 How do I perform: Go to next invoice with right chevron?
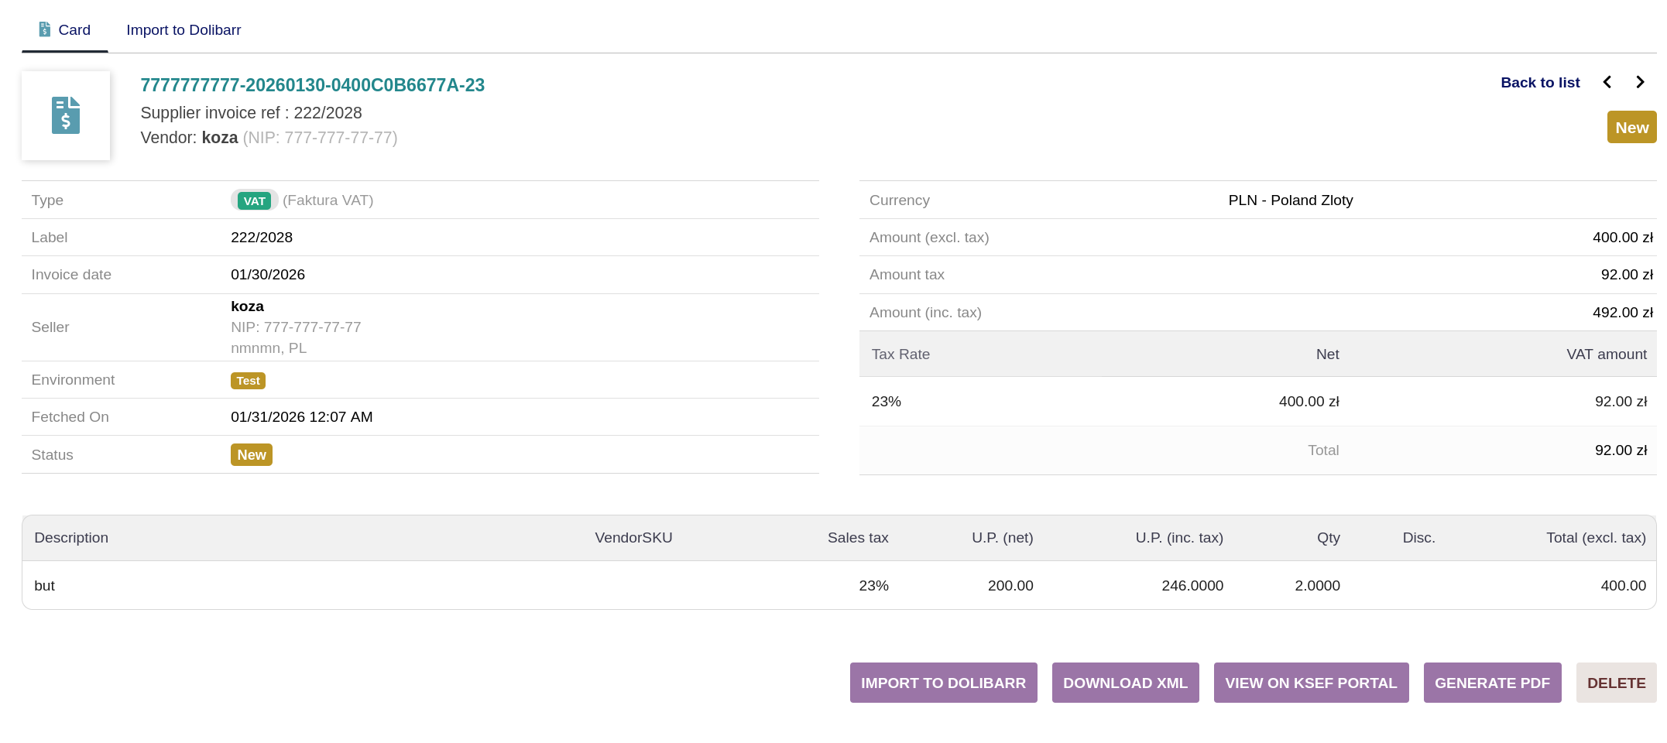click(1640, 82)
